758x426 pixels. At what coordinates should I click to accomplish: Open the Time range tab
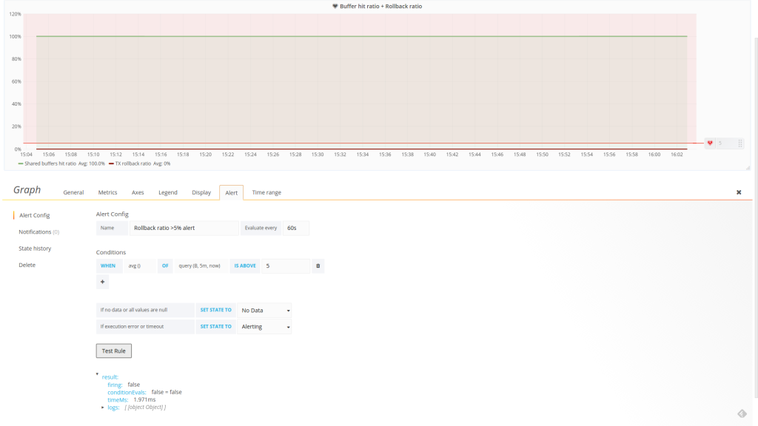(x=266, y=192)
